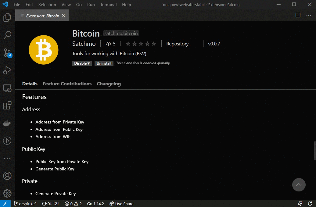Click 'Generate Public Key' item

55,169
